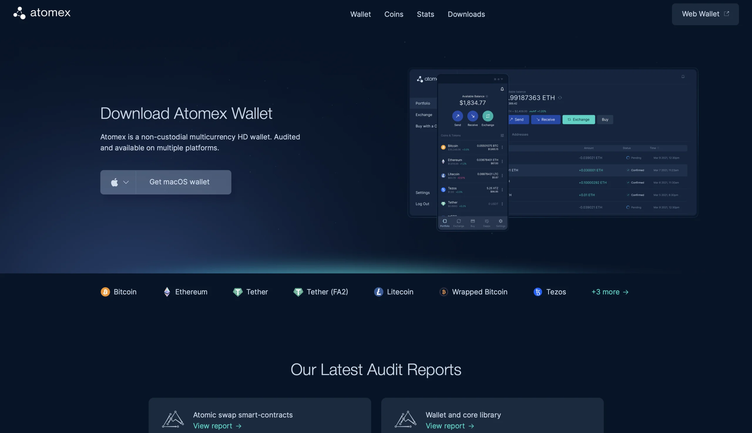Open the Addresses tab in desktop preview
Viewport: 752px width, 433px height.
(520, 135)
